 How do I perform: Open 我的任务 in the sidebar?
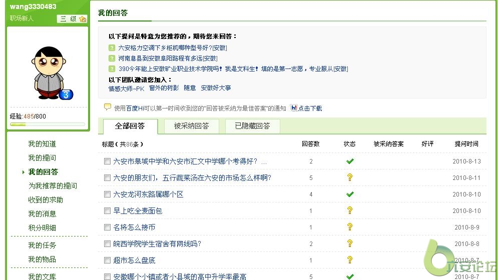pos(42,245)
